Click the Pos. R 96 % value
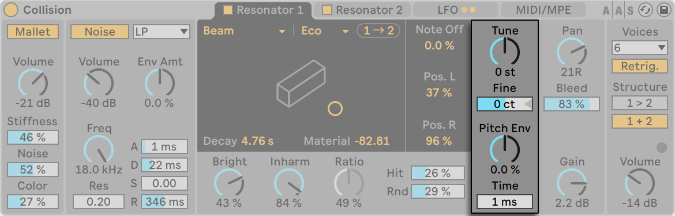The width and height of the screenshot is (675, 216). [439, 141]
